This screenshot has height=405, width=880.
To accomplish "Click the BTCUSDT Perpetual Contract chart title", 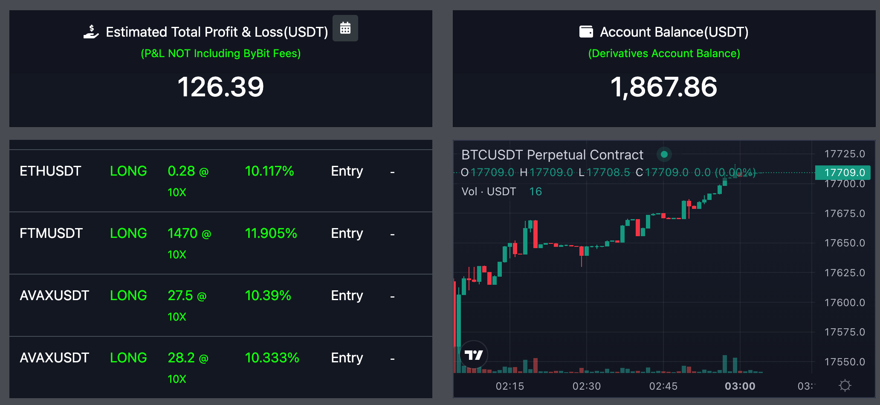I will point(552,155).
